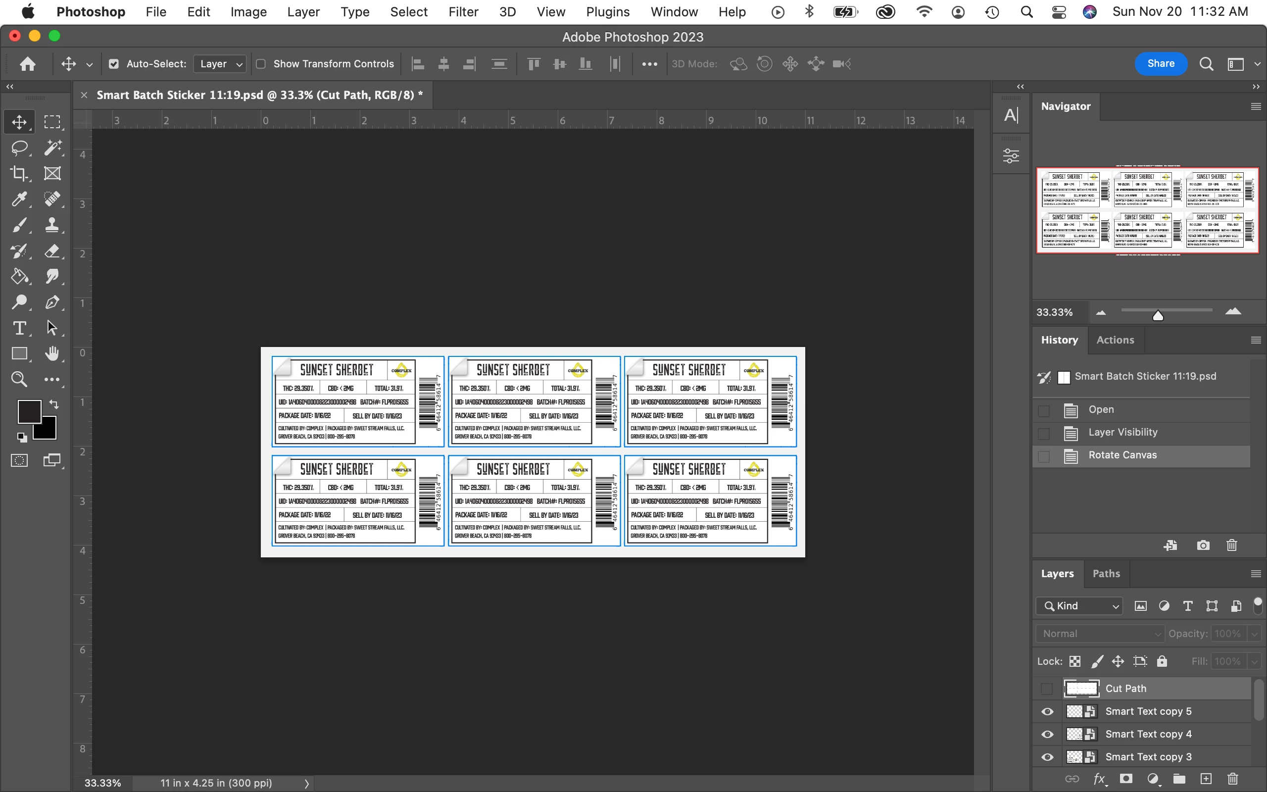The image size is (1267, 792).
Task: Select the Clone Stamp tool
Action: [52, 225]
